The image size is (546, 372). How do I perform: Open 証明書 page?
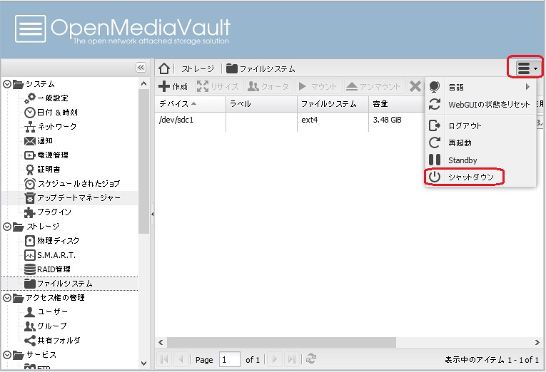(43, 170)
